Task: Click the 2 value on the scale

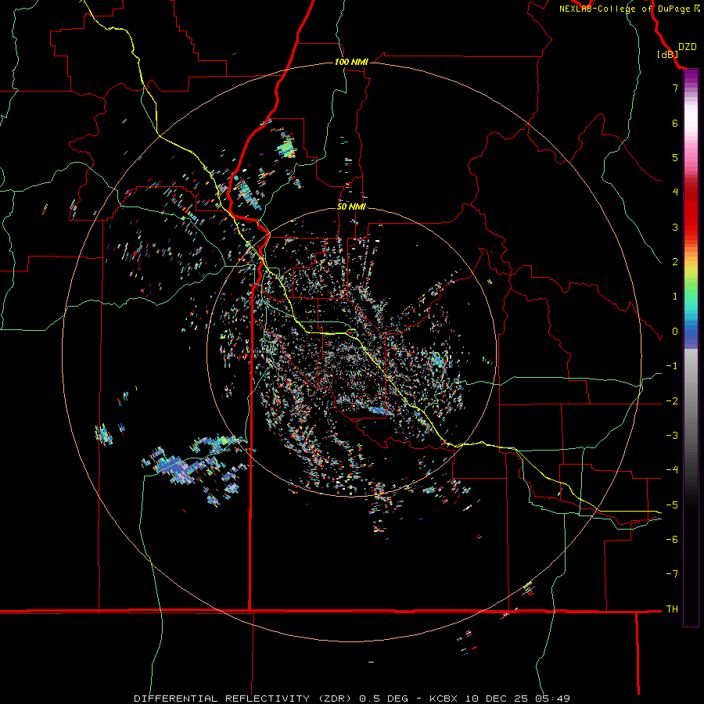Action: click(675, 262)
